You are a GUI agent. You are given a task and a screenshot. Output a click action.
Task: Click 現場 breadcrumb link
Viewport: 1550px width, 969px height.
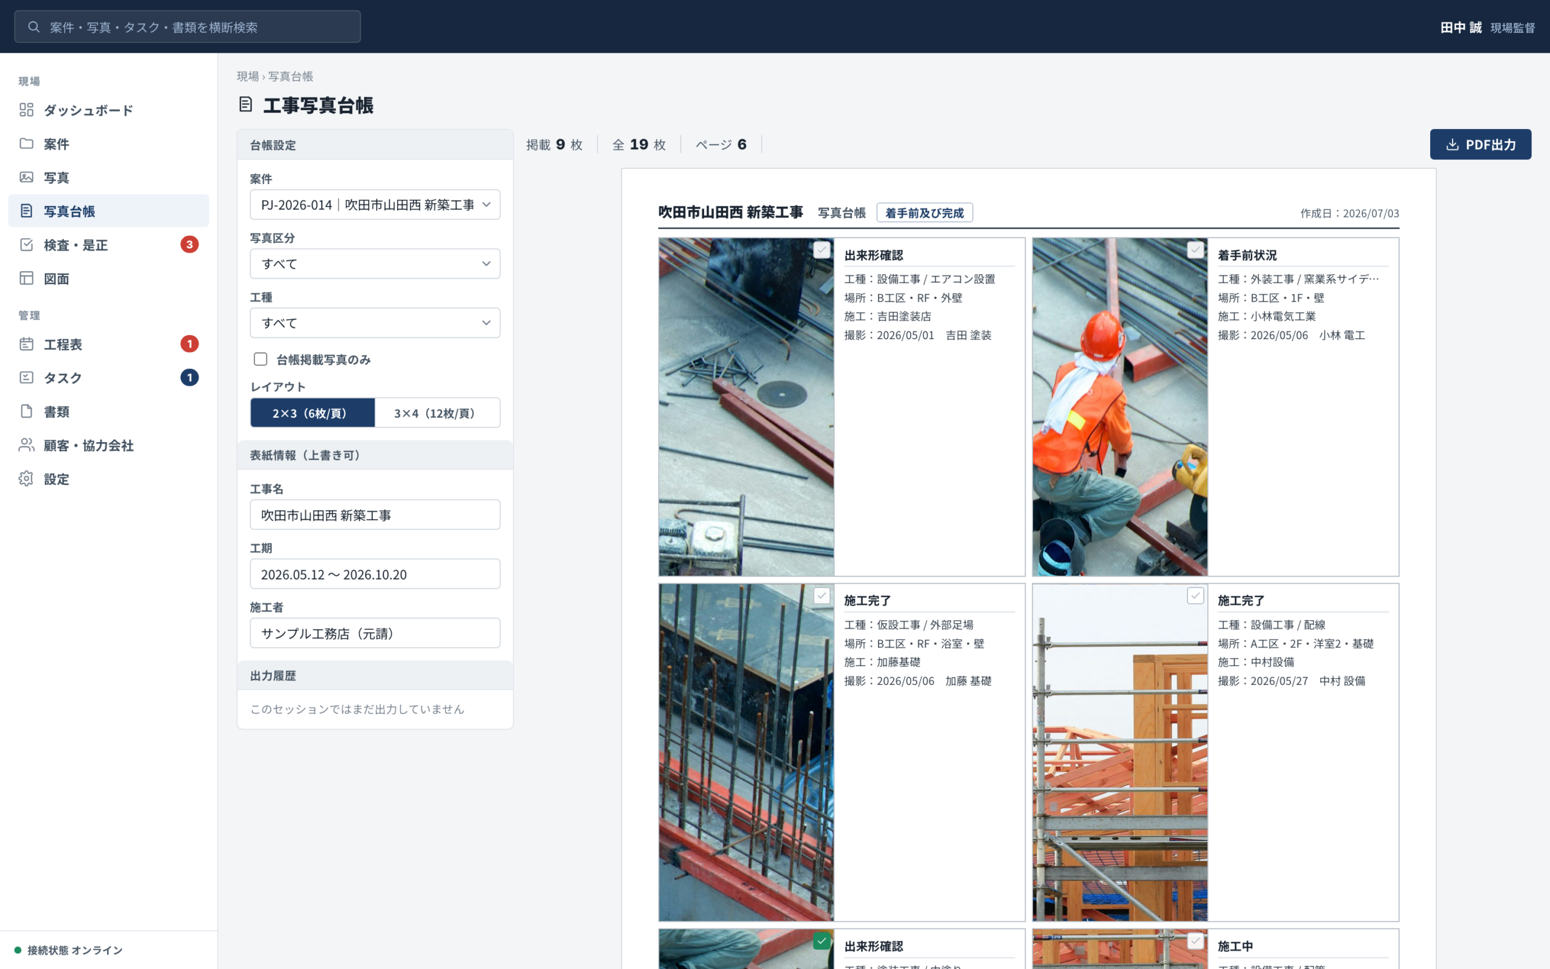click(248, 76)
